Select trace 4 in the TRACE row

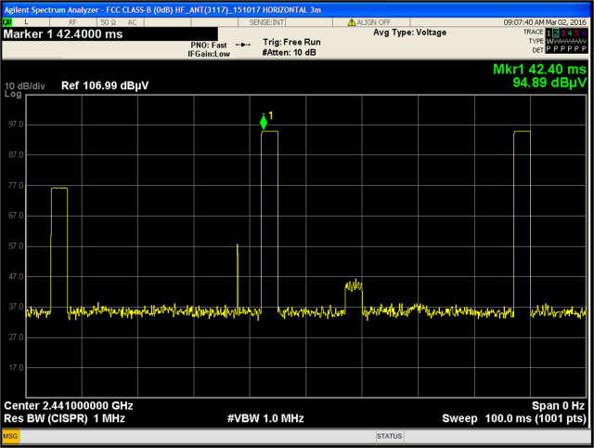tap(570, 33)
